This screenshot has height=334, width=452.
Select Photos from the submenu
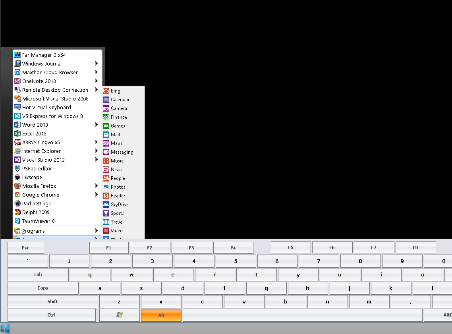point(123,187)
